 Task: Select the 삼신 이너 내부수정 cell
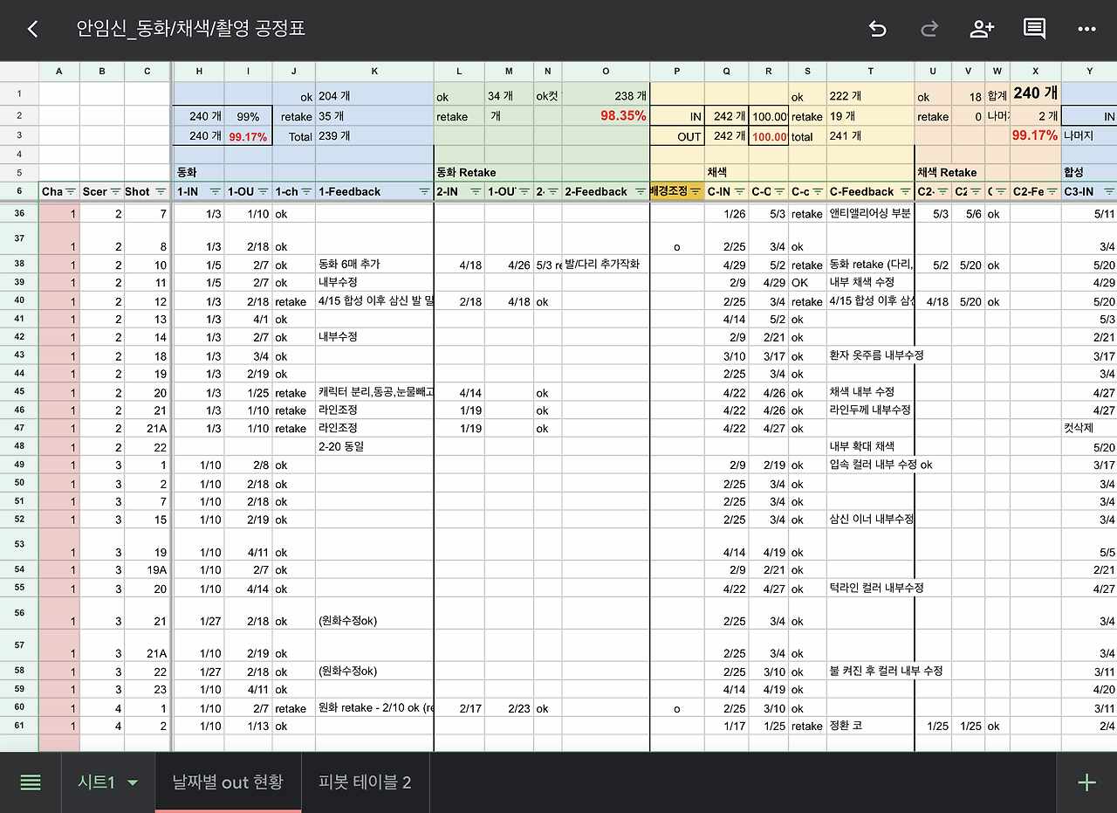[870, 519]
